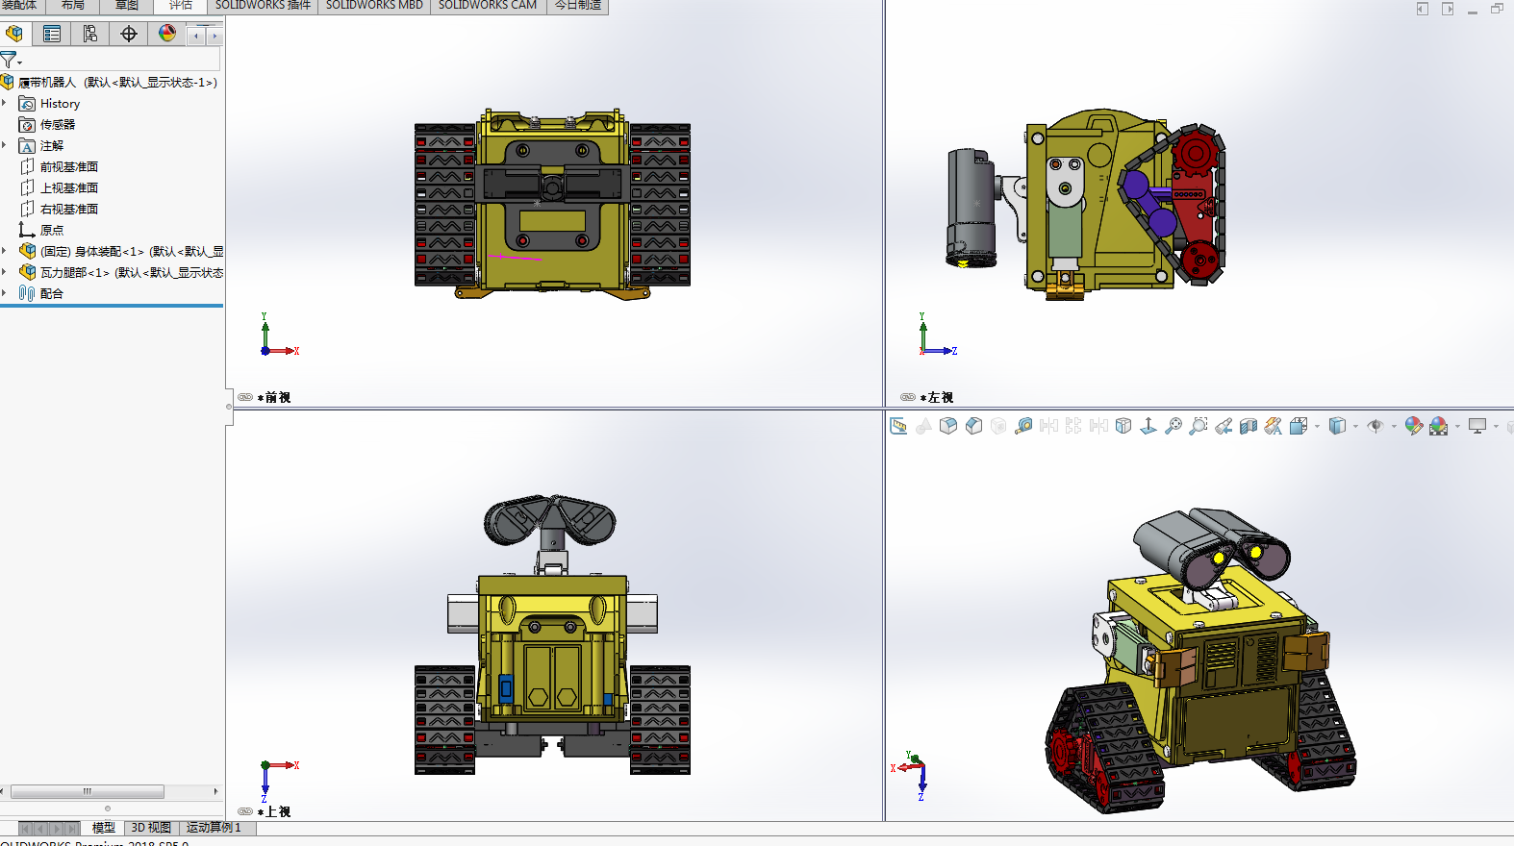Select the 传感器 tree item

coord(47,124)
